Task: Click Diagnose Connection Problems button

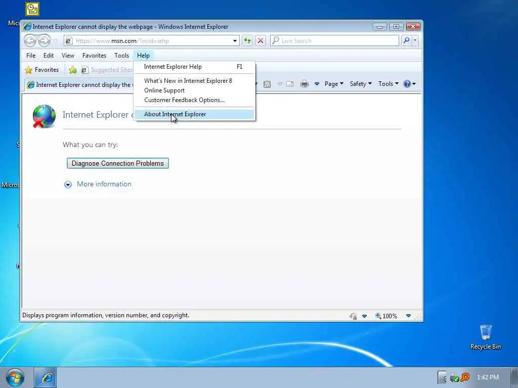Action: [x=117, y=163]
